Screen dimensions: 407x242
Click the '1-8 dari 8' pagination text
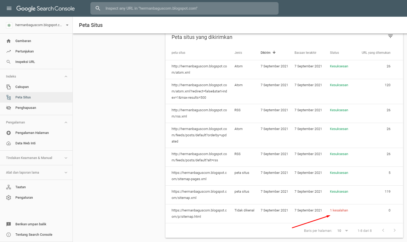[x=365, y=231]
